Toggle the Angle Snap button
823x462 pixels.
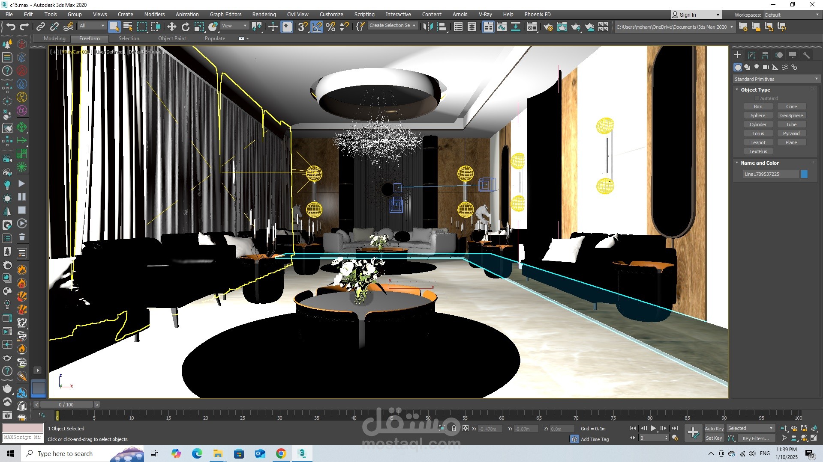317,27
